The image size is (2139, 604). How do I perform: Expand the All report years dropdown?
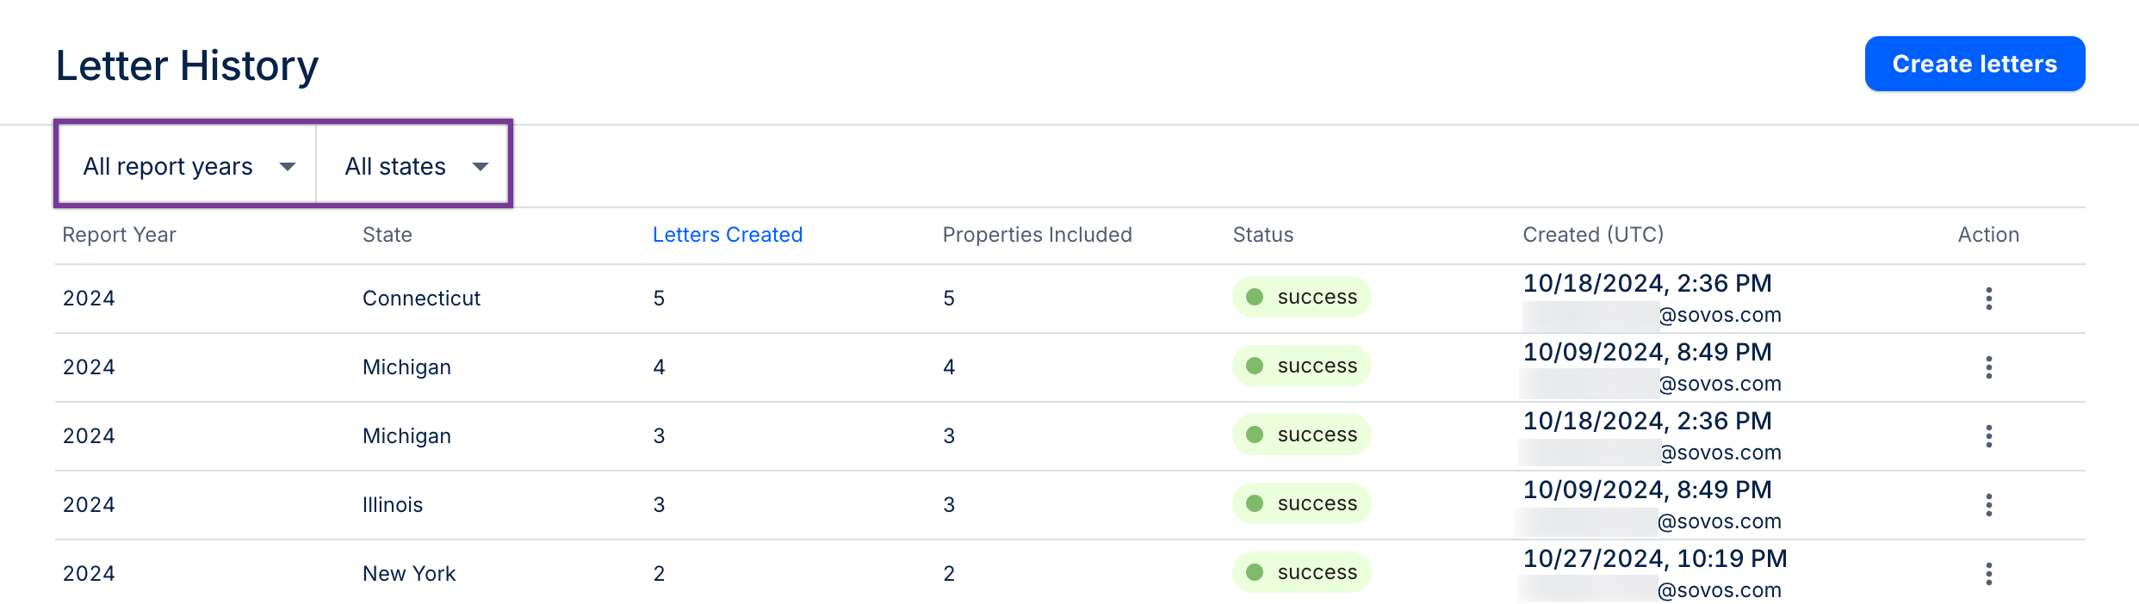pos(188,166)
